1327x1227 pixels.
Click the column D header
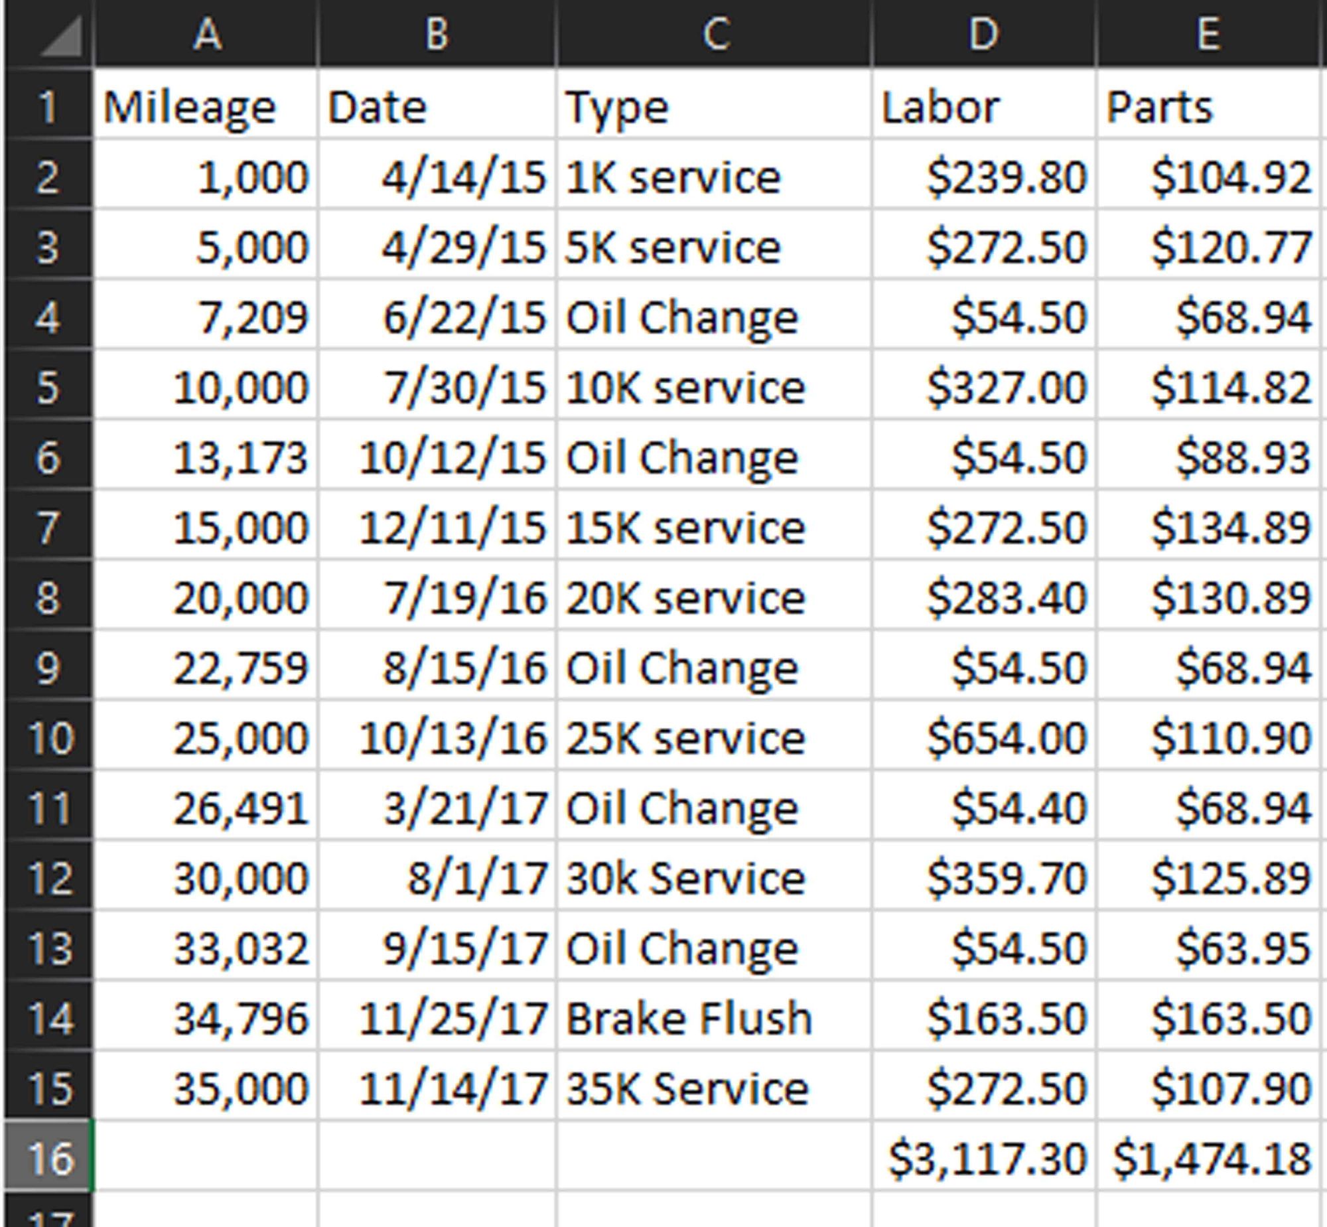click(x=983, y=33)
